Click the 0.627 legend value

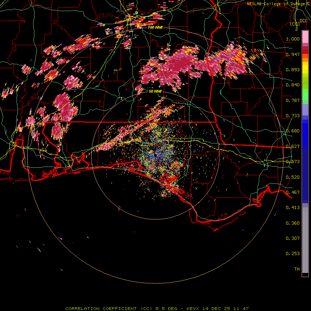293,147
